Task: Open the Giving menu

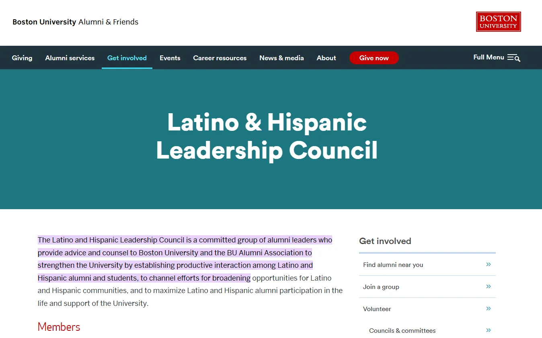Action: pos(22,58)
